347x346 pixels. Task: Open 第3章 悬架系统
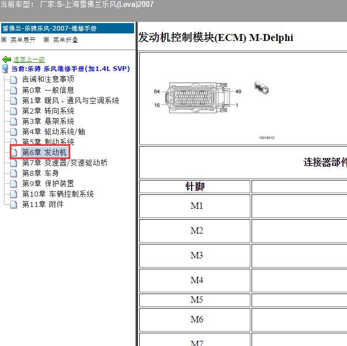click(48, 121)
